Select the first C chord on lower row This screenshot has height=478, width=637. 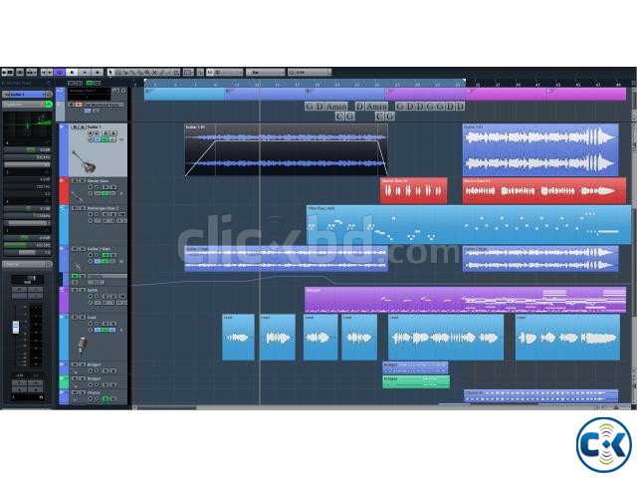[x=339, y=117]
